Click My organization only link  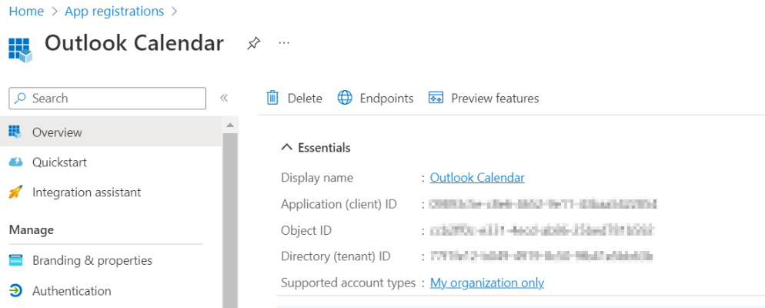pyautogui.click(x=486, y=283)
